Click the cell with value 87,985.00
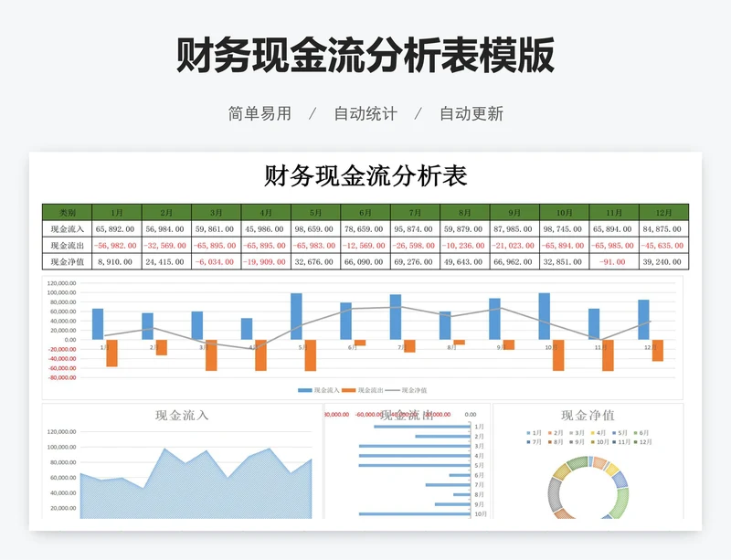 coord(514,229)
